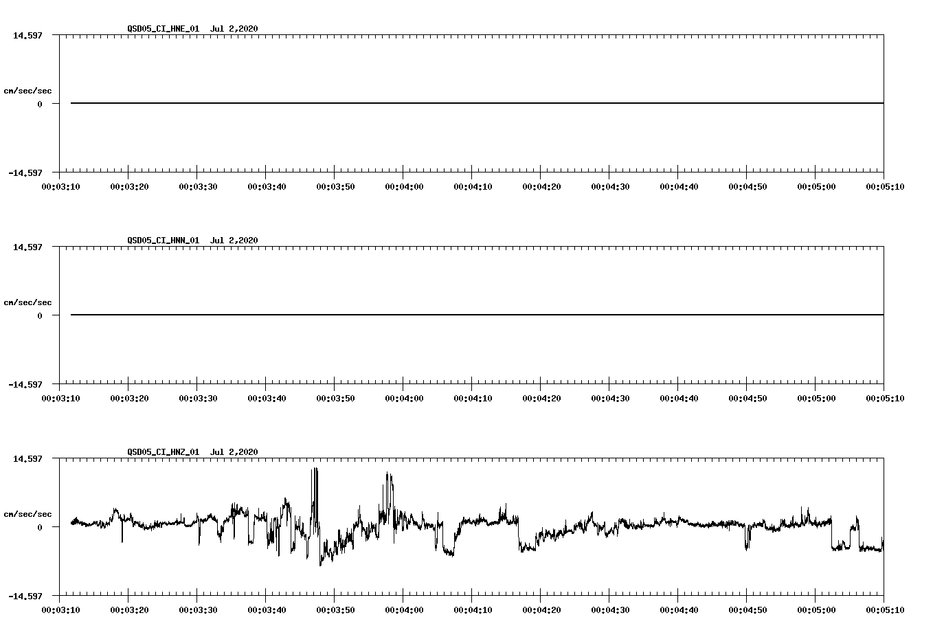Image resolution: width=933 pixels, height=635 pixels.
Task: Click 14.597 upper limit on HNE plot
Action: click(x=27, y=35)
